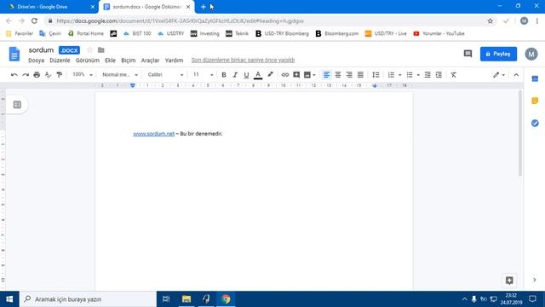Insert a link from toolbar

click(x=285, y=75)
